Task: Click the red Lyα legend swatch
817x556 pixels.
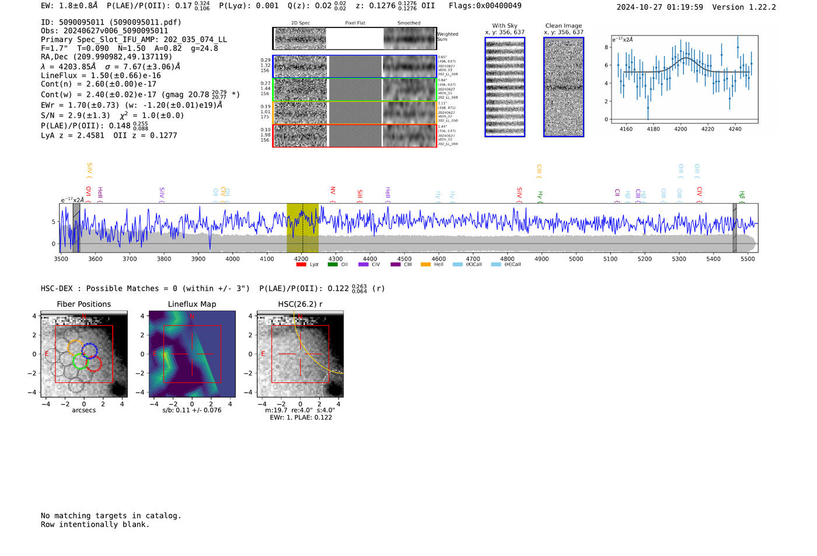Action: [x=301, y=264]
